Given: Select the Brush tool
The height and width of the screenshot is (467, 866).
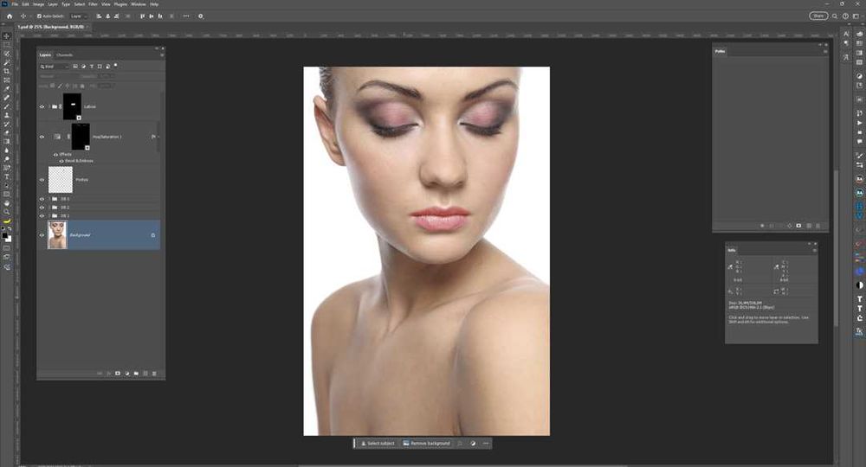Looking at the screenshot, I should tap(7, 107).
